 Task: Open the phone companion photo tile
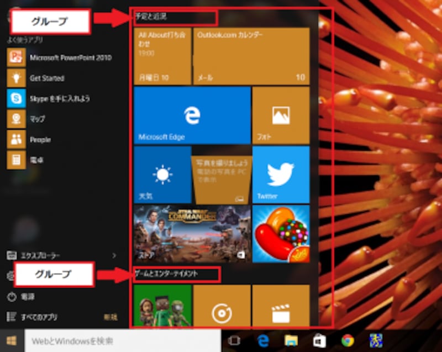(222, 179)
